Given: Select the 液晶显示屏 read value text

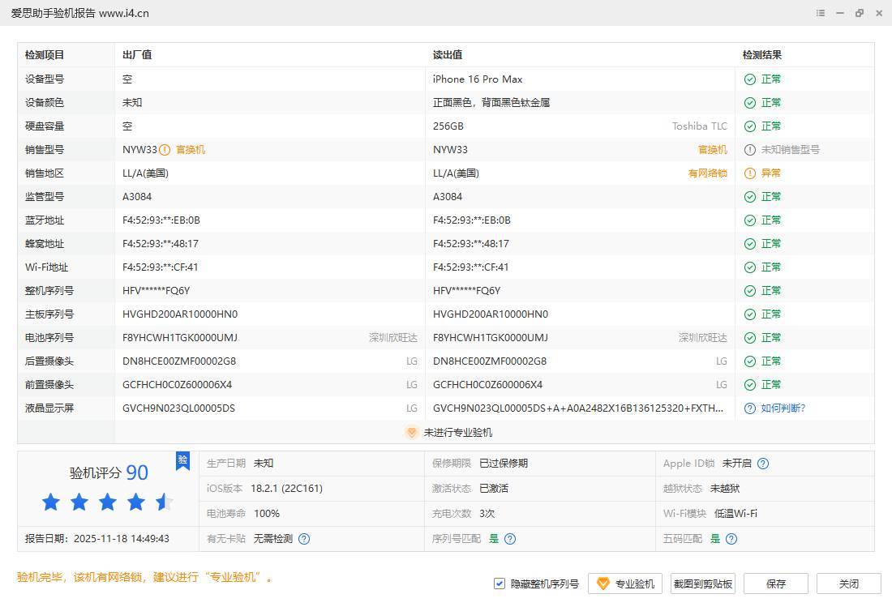Looking at the screenshot, I should pyautogui.click(x=577, y=408).
